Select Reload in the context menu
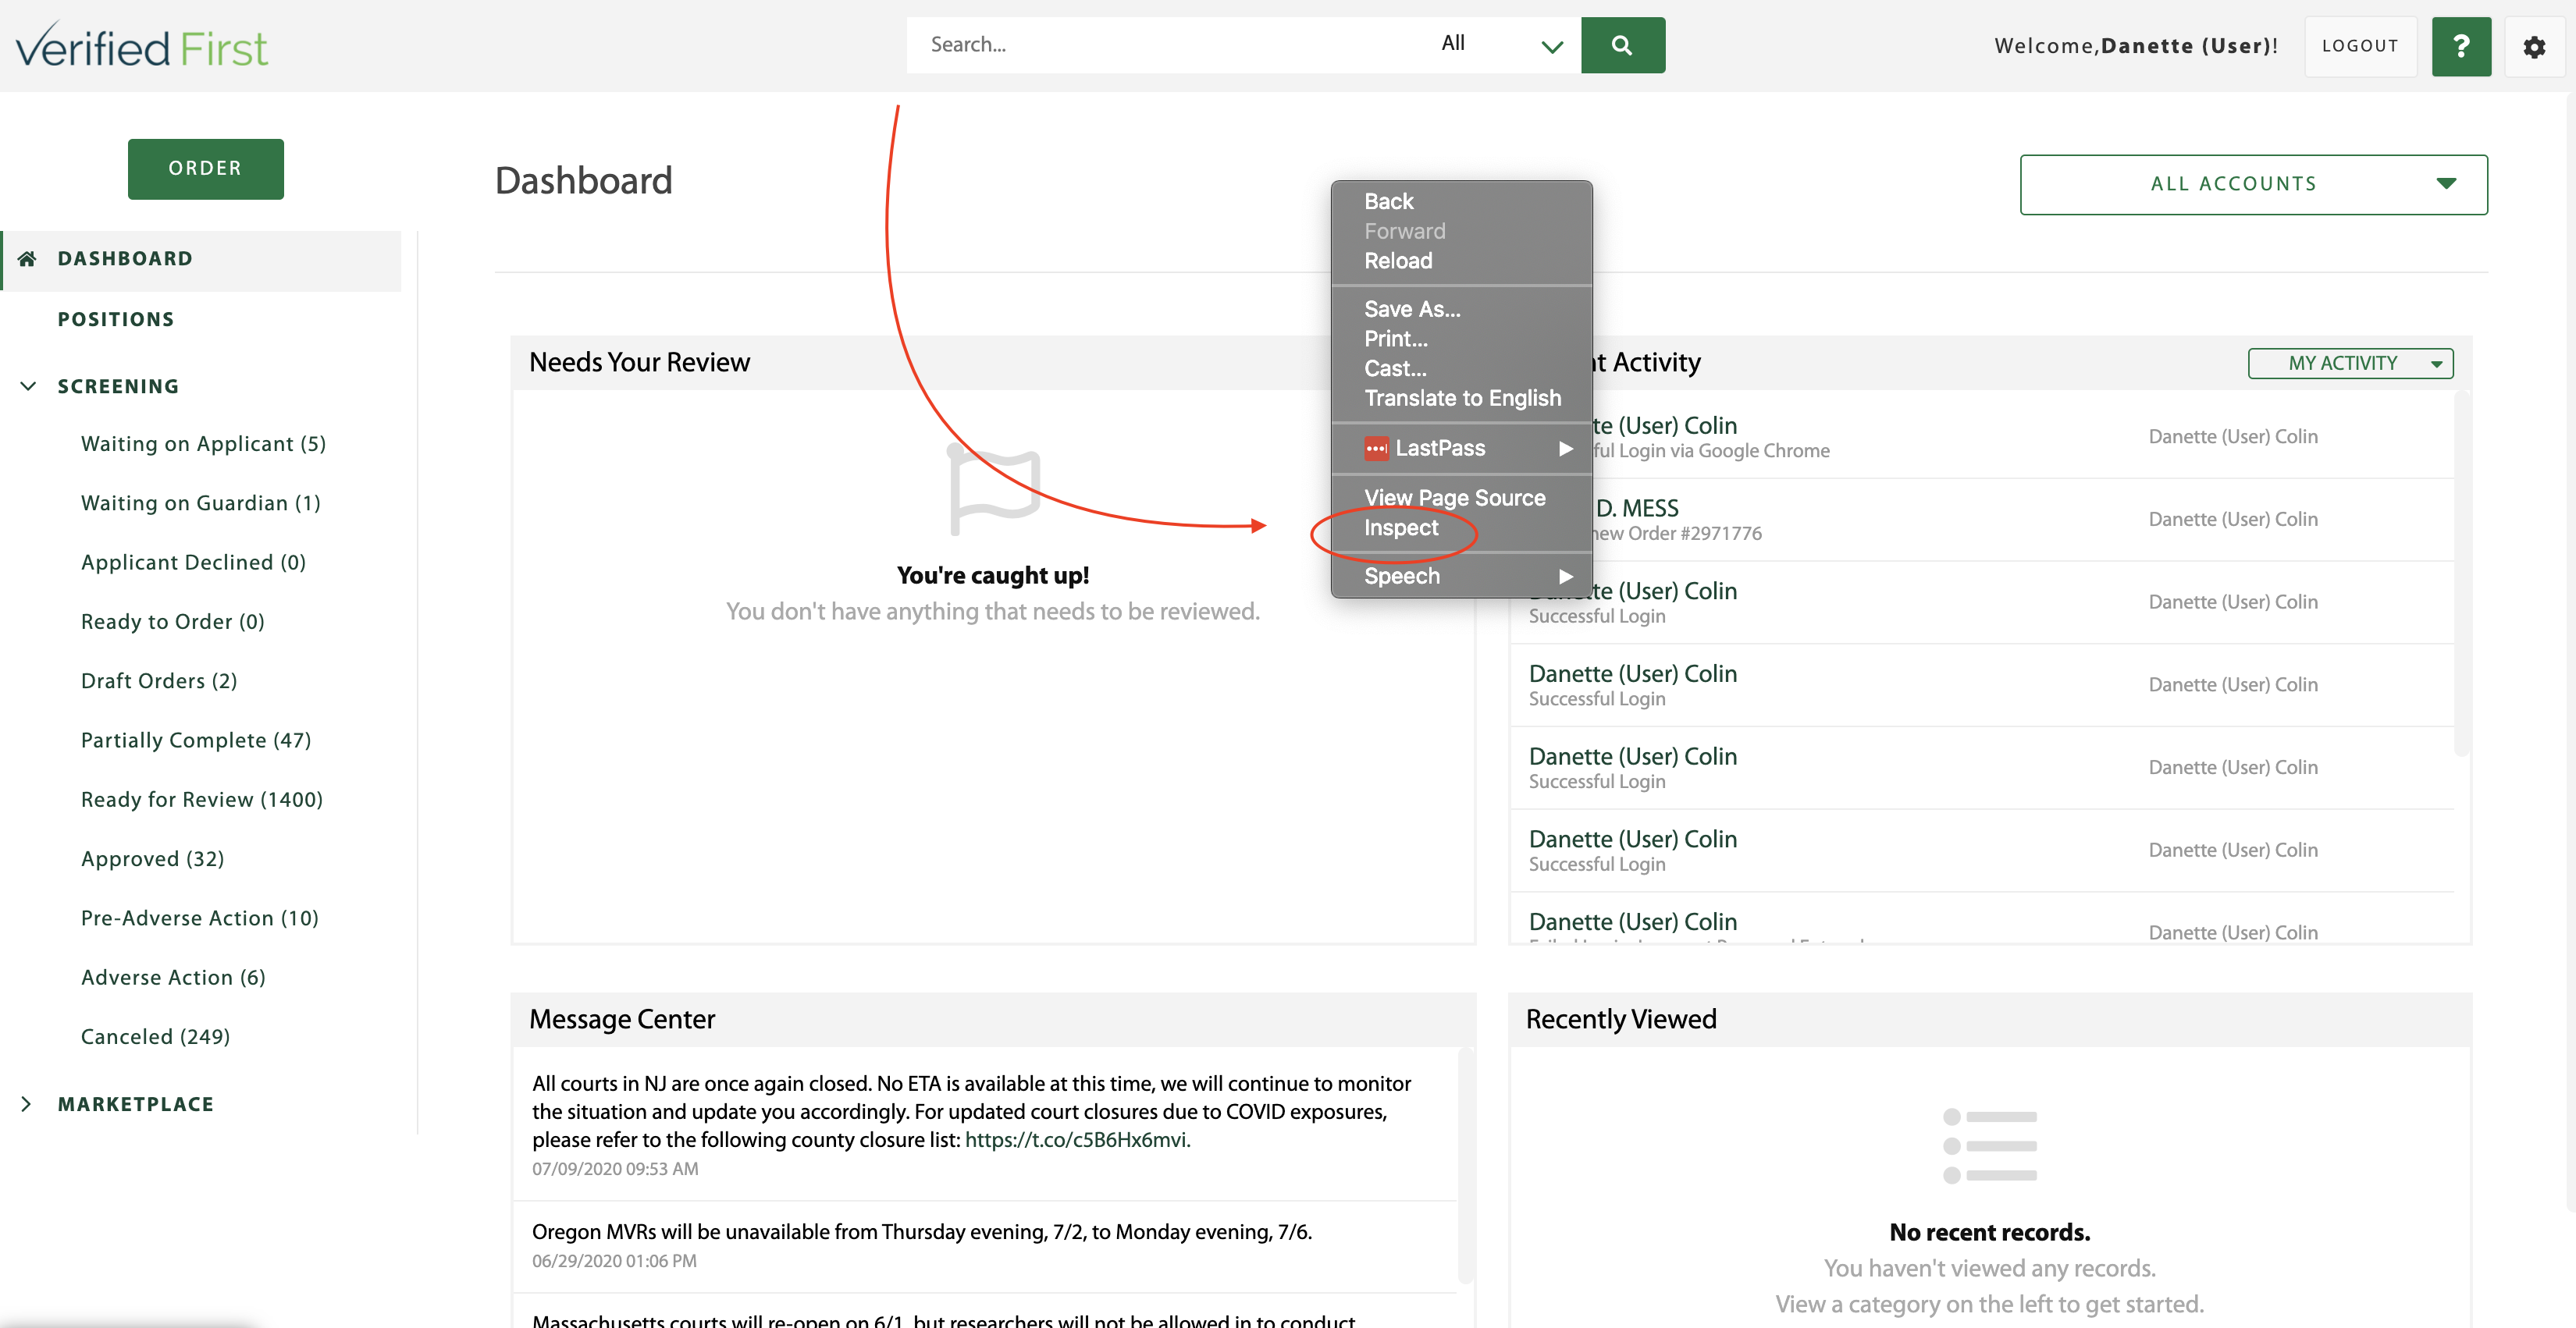This screenshot has width=2576, height=1328. point(1397,261)
